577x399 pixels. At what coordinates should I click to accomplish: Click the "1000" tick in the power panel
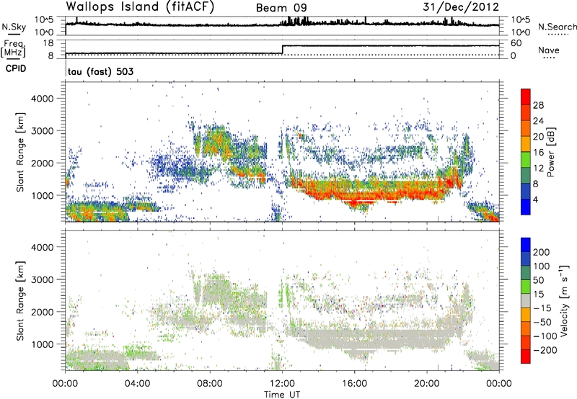(42, 195)
